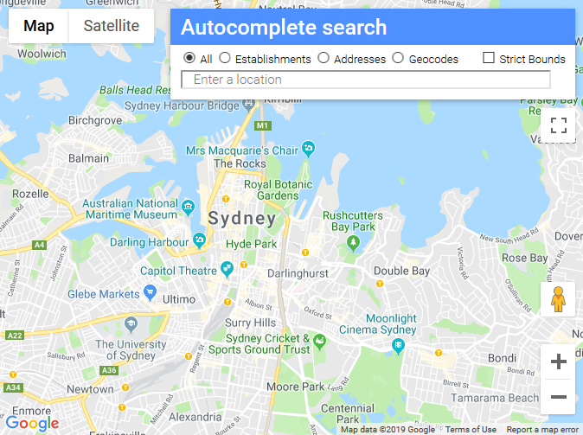583x435 pixels.
Task: Click the Moonlight Cinema Sydney marker
Action: point(398,346)
